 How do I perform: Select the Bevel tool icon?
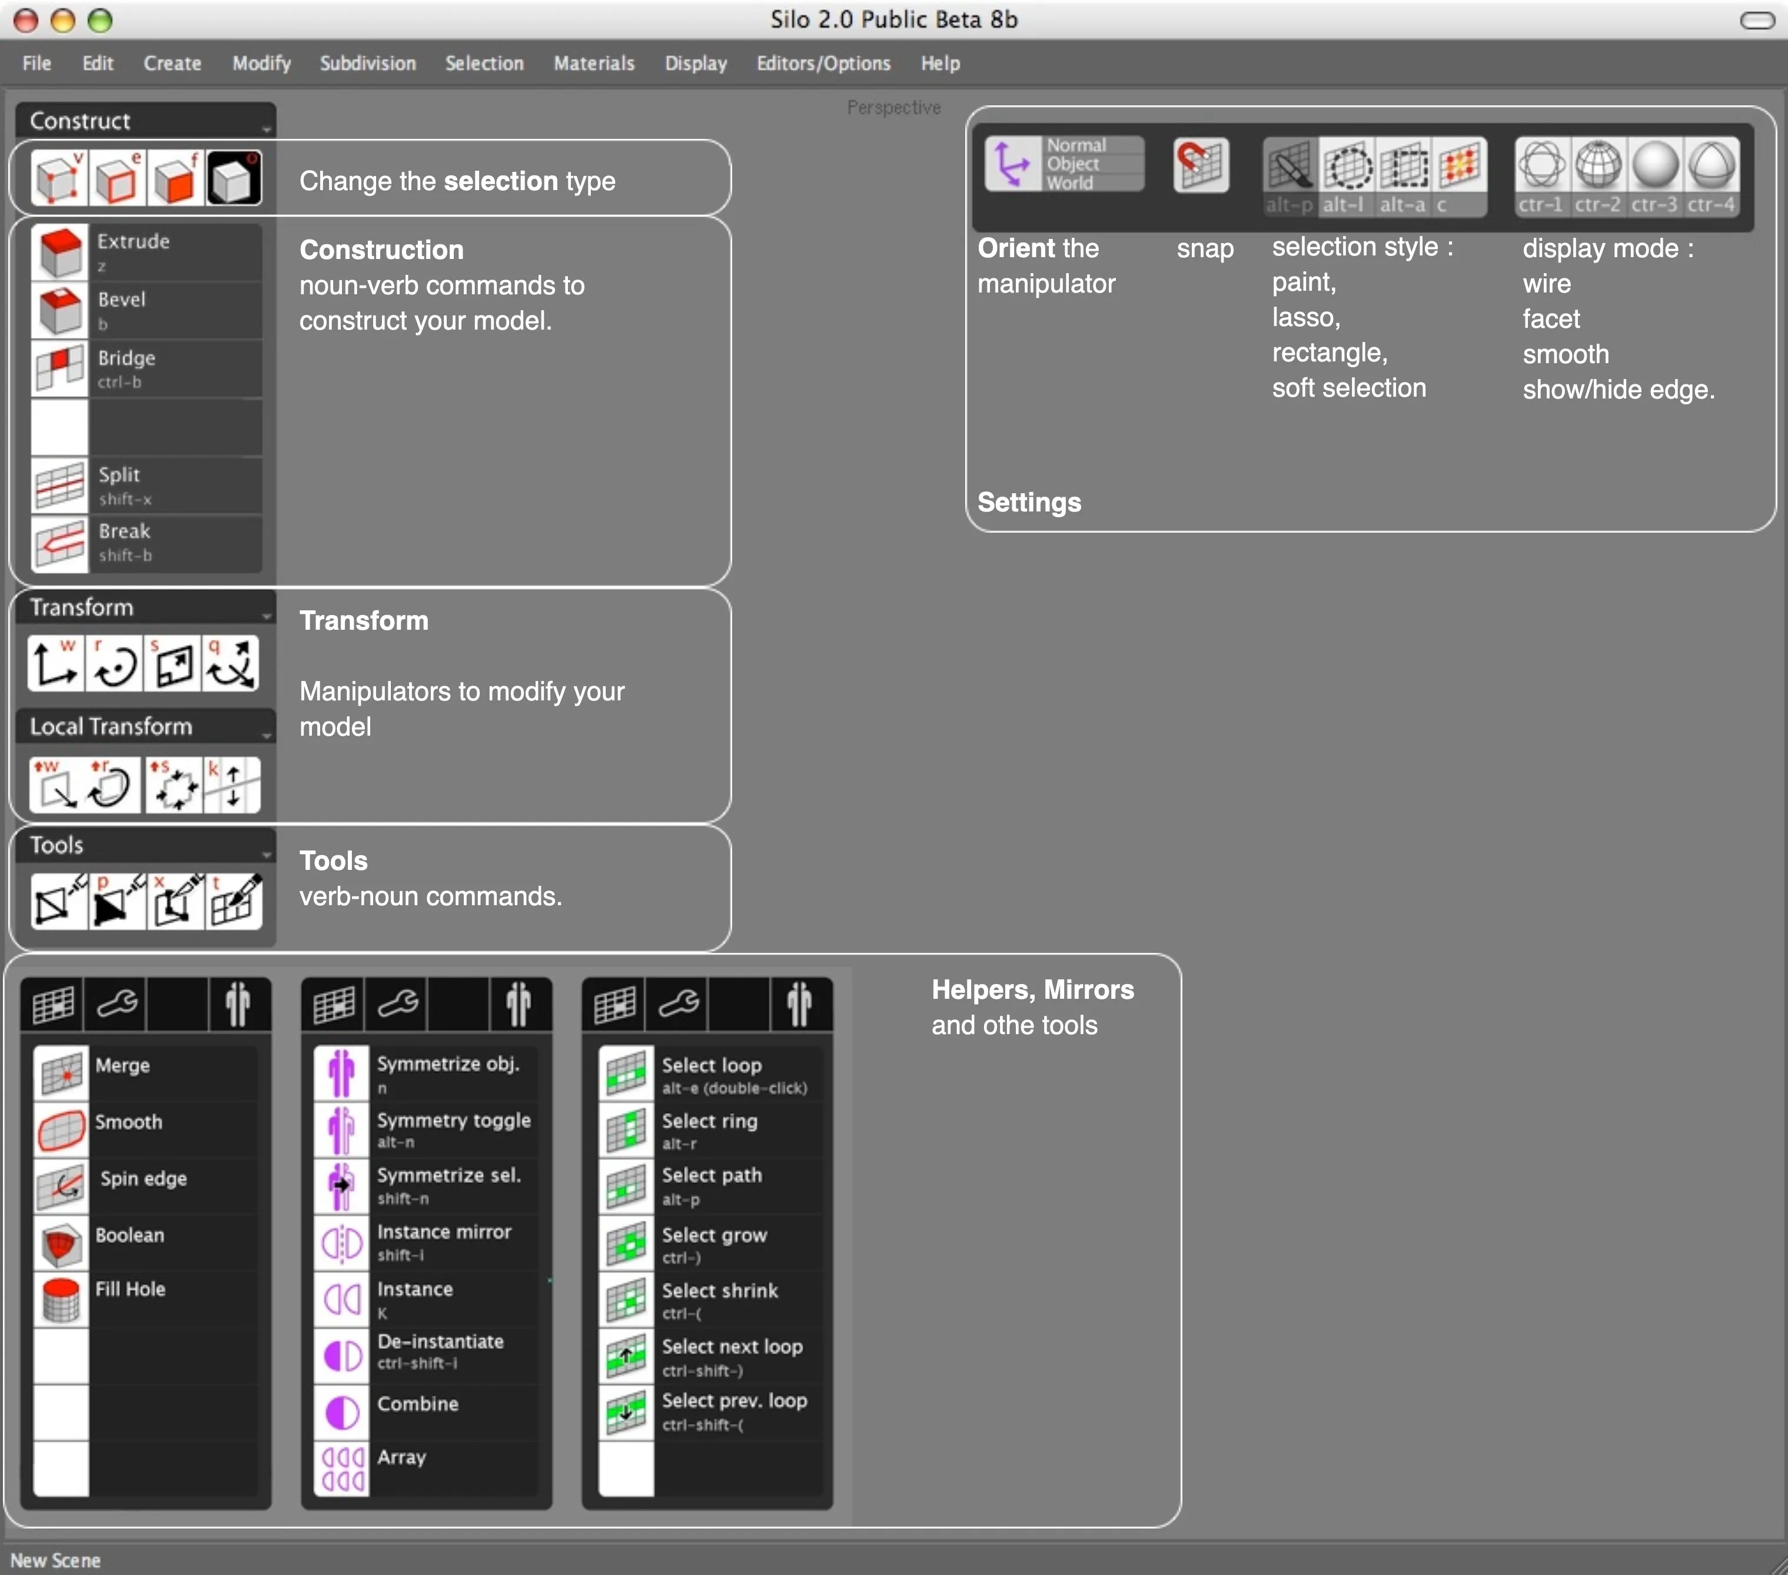point(59,310)
